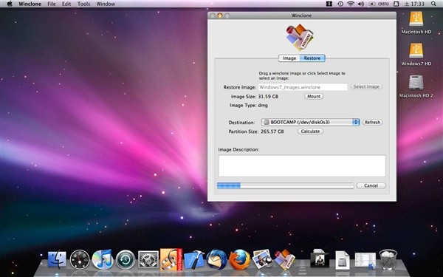Click Calculate for partition size

point(310,131)
